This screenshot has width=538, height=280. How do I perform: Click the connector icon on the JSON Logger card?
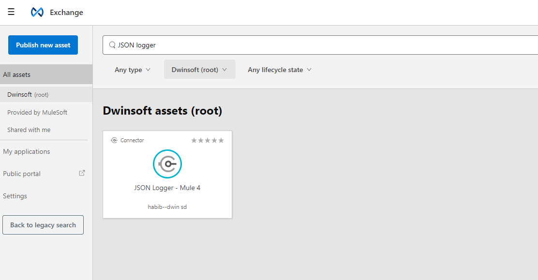(x=167, y=164)
